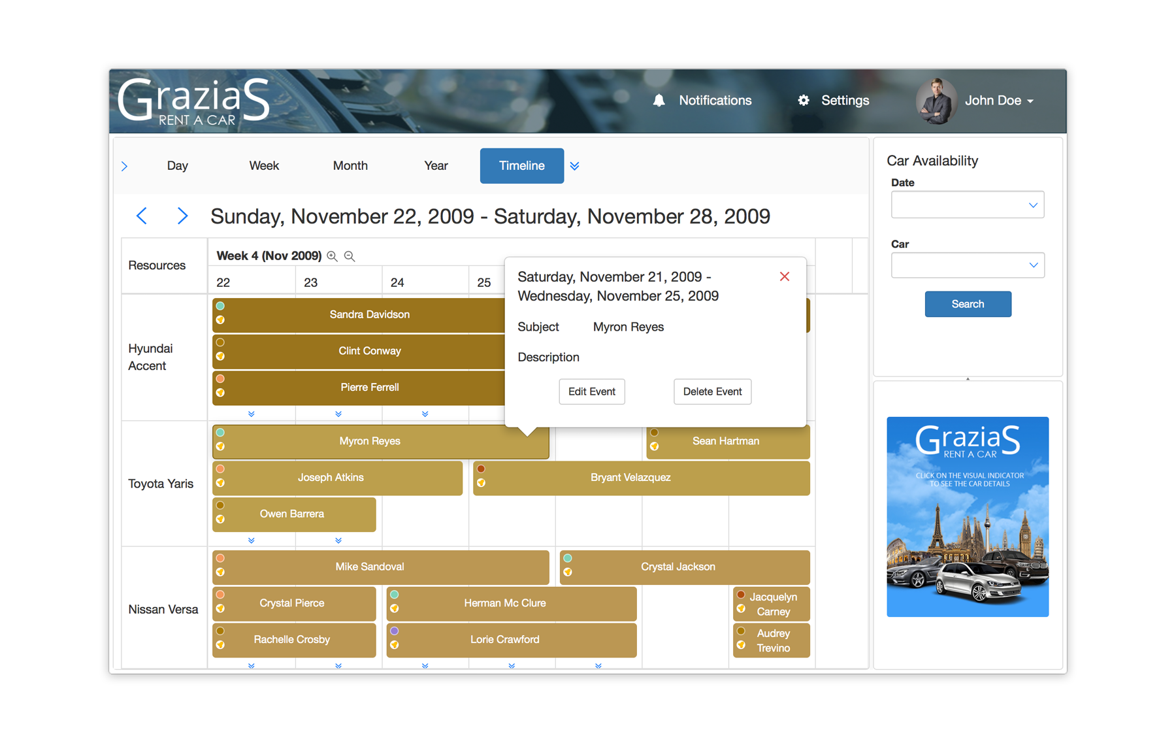Zoom out the timeline with magnifier minus

[x=350, y=256]
